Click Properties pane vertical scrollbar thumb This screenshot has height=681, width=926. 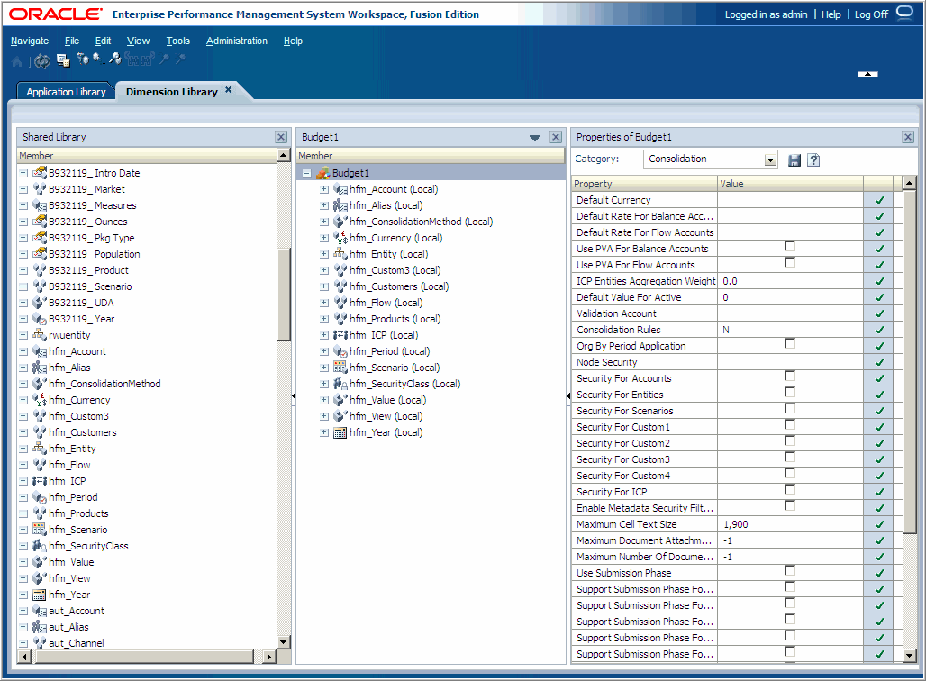910,360
